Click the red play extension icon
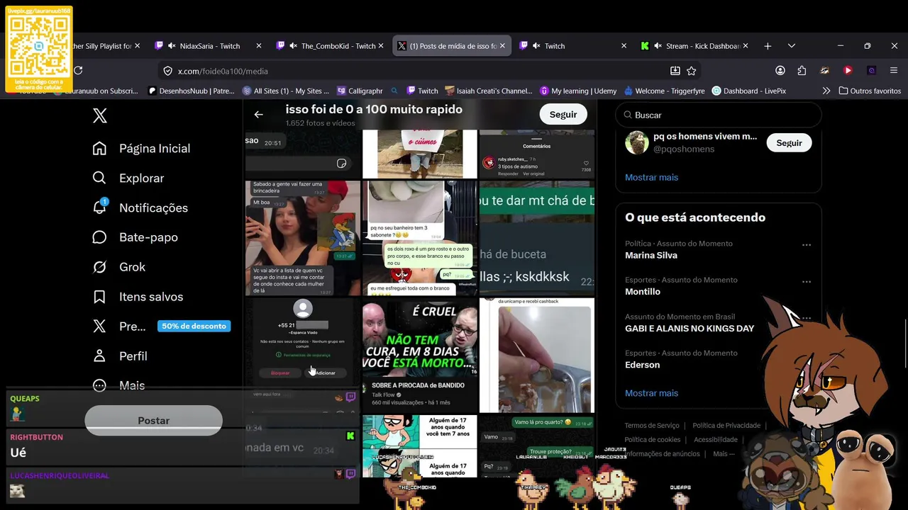The width and height of the screenshot is (908, 510). point(848,71)
